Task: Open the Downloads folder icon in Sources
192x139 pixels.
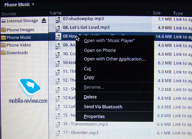Action: [3, 53]
